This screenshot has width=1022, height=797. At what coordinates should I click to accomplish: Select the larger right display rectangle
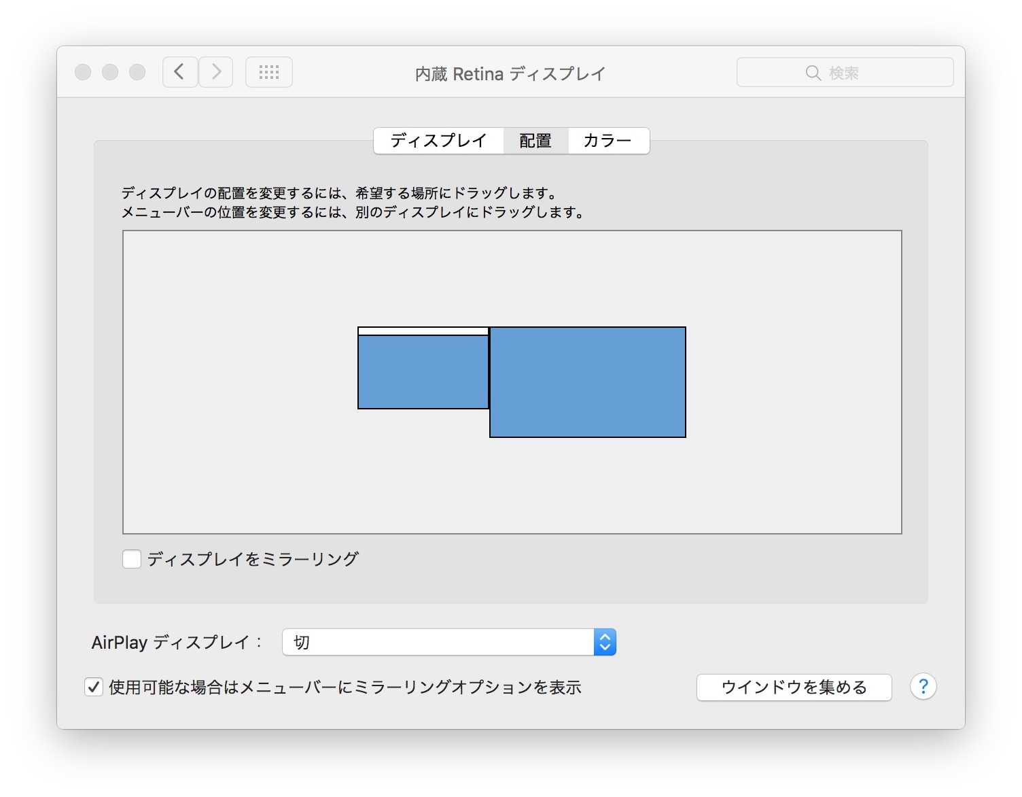(588, 382)
